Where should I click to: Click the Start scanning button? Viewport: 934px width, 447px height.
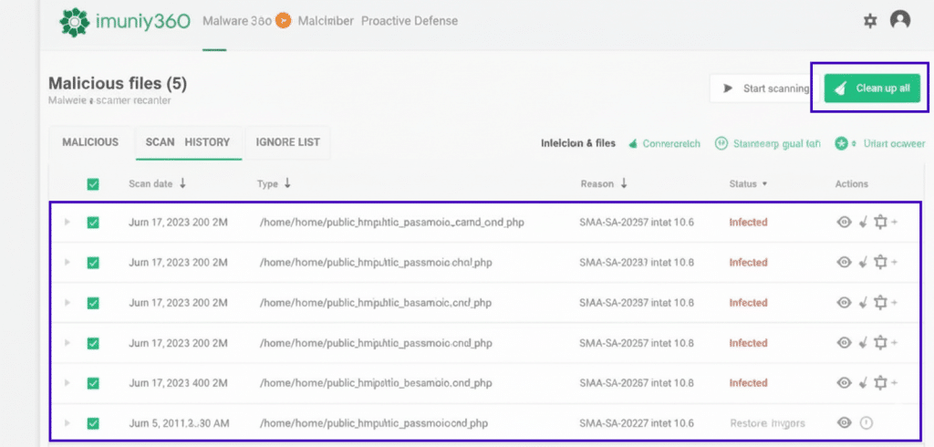764,88
